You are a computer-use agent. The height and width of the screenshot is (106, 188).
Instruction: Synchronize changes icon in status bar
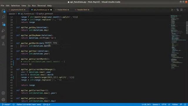[x=14, y=105]
